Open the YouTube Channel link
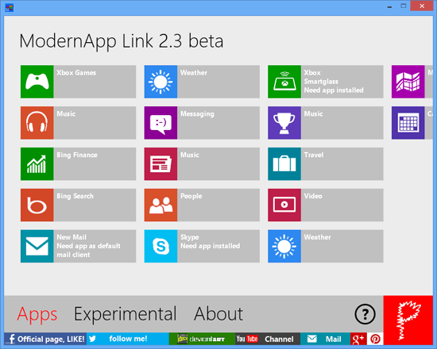 (268, 339)
